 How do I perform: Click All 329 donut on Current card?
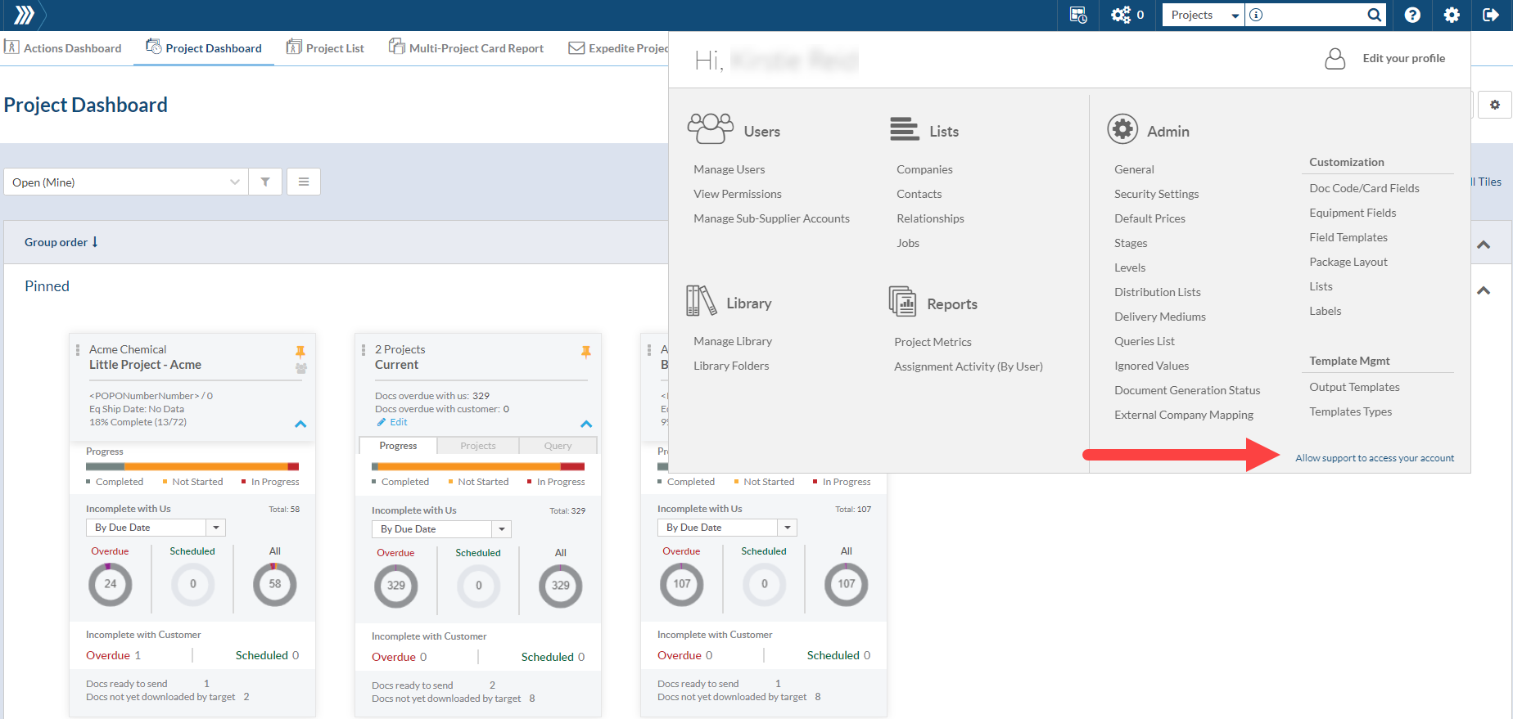(x=561, y=586)
